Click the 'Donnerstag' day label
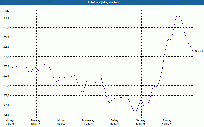The width and height of the screenshot is (204, 127). pos(88,120)
